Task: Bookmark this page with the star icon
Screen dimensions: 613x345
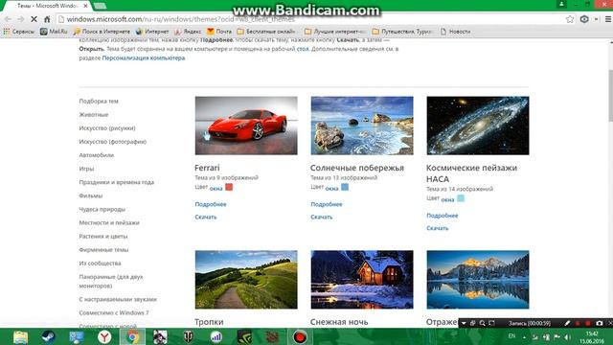Action: tap(570, 19)
